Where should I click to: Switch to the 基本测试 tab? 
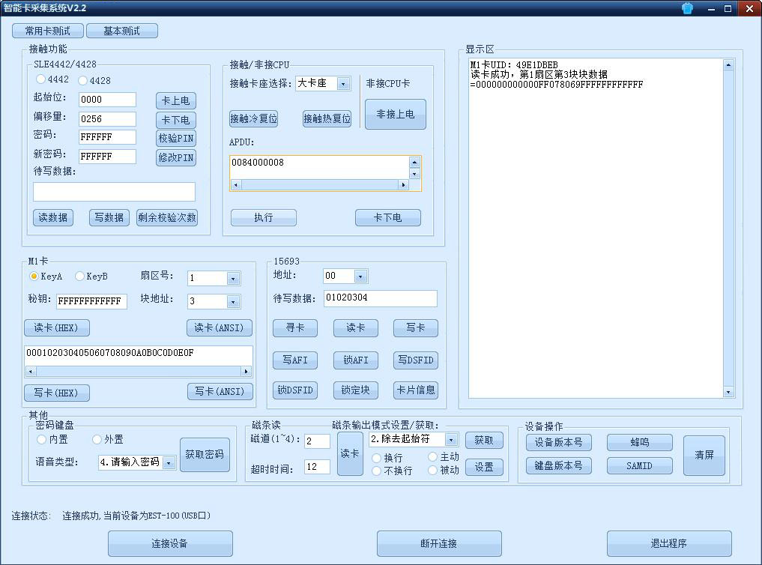coord(122,31)
